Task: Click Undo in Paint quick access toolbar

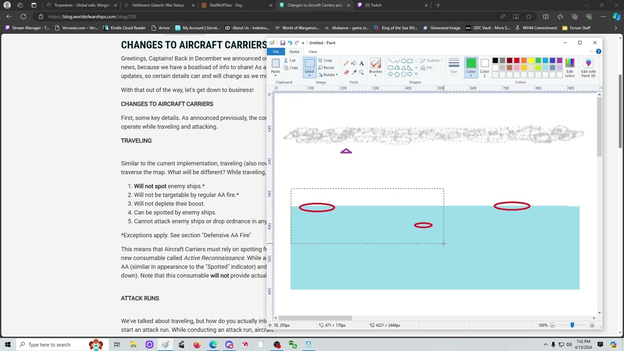Action: tap(290, 43)
